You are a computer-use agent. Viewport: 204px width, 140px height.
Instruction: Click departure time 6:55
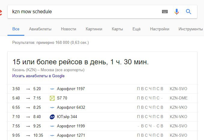pos(16,108)
